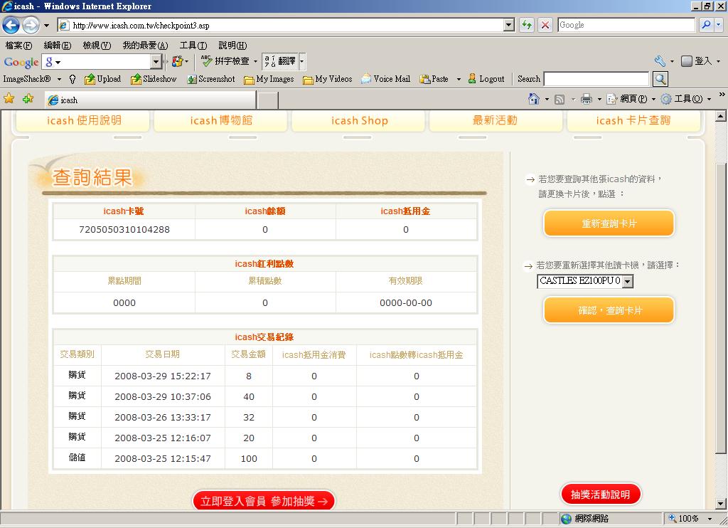Click Google toolbar 登入 sign-in
728x528 pixels.
pyautogui.click(x=697, y=61)
